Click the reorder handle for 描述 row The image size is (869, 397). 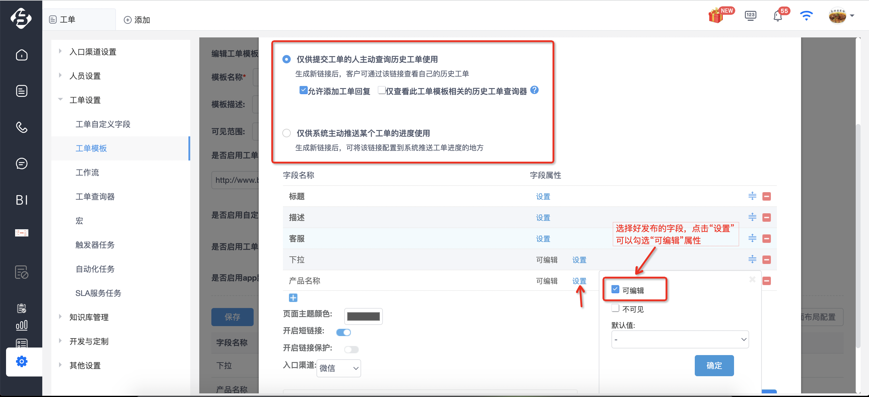coord(752,217)
